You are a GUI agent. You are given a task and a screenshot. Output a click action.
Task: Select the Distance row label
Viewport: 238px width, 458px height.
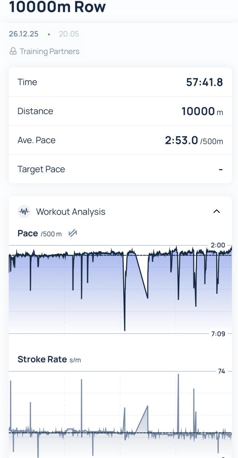35,111
